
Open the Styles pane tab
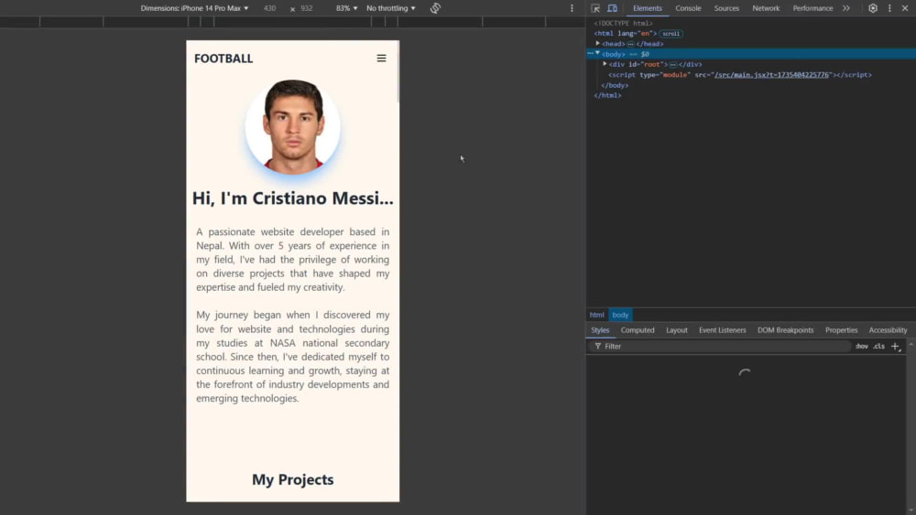point(600,330)
